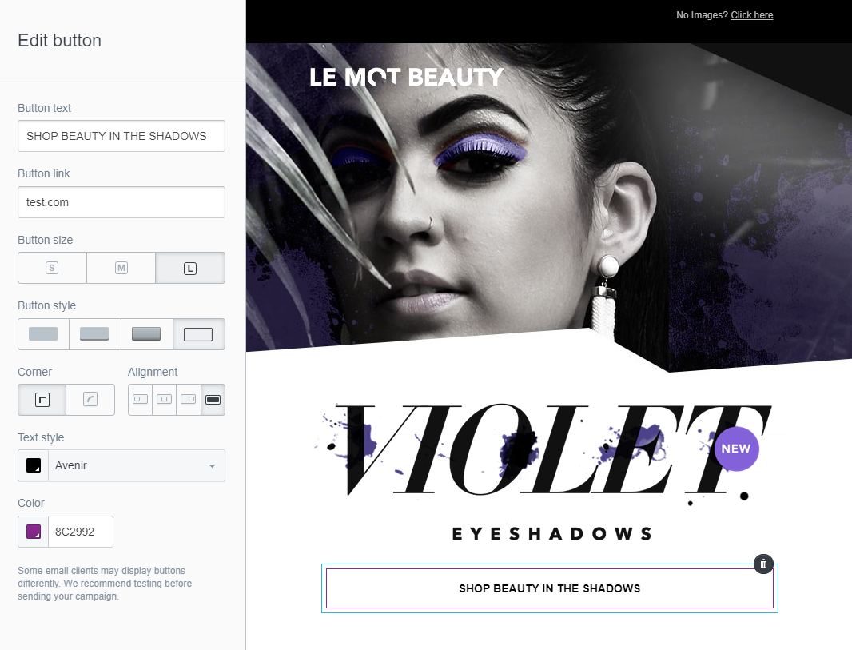The width and height of the screenshot is (852, 650).
Task: Select small button size S
Action: (52, 268)
